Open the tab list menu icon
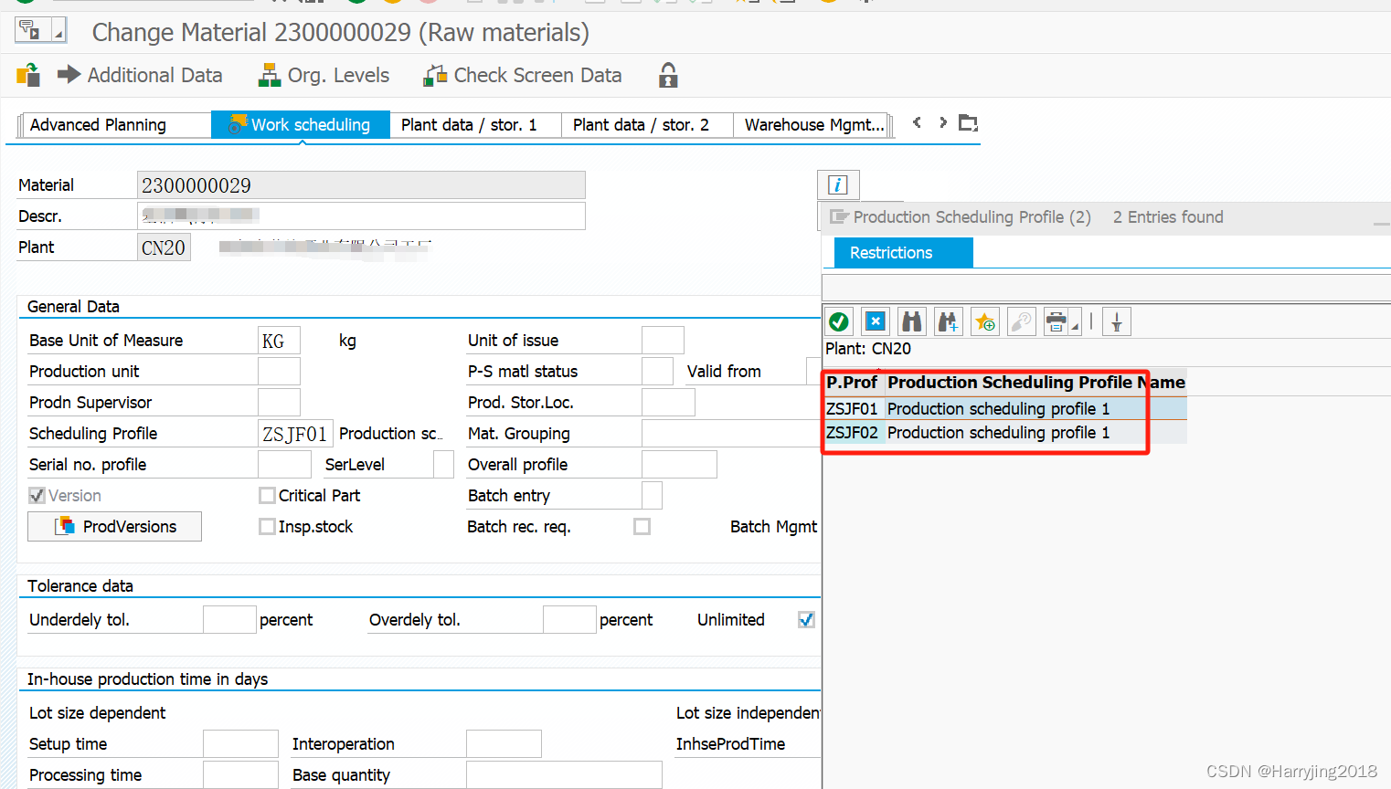The width and height of the screenshot is (1391, 789). click(x=968, y=122)
